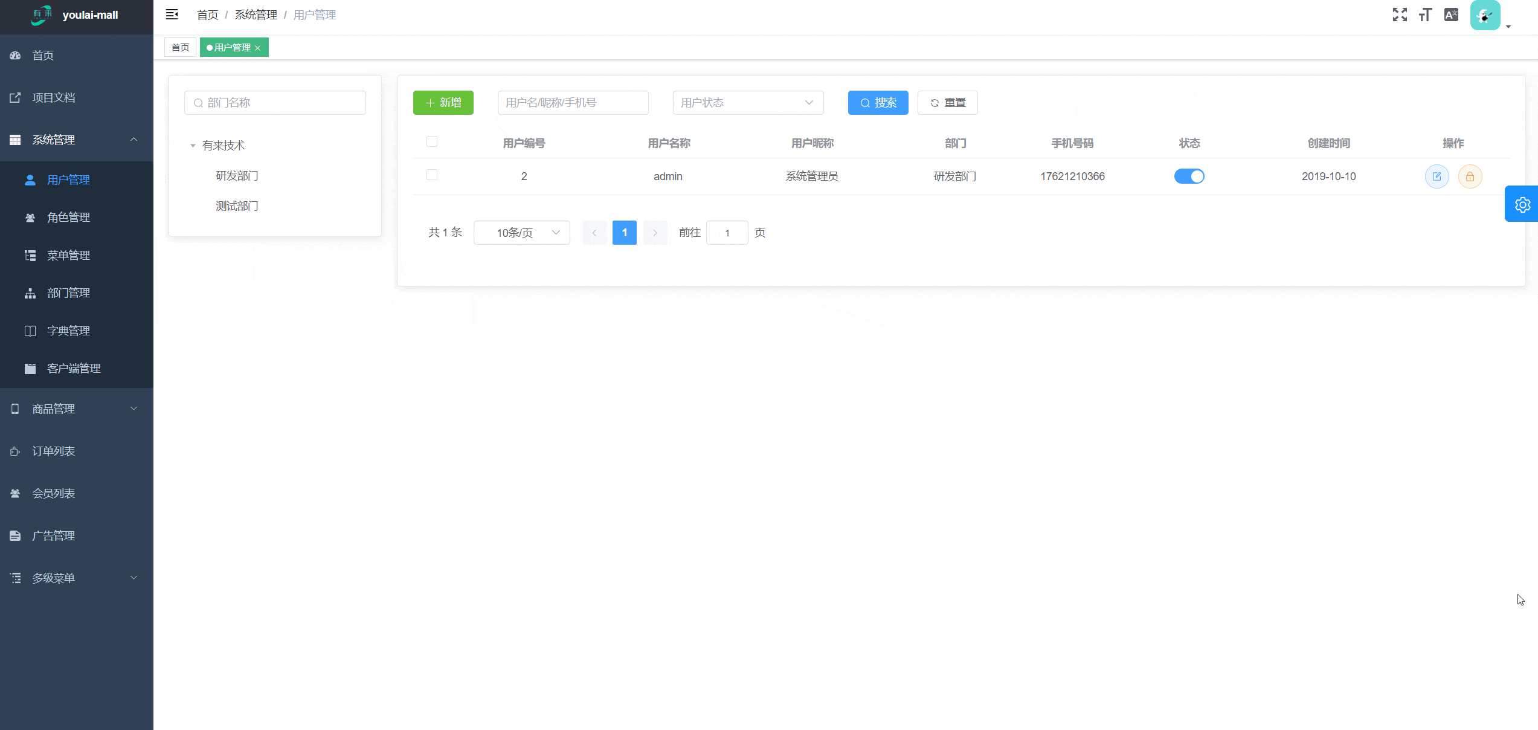Enter fullscreen mode via the expand icon
Screen dimensions: 1538x730
click(x=1400, y=15)
